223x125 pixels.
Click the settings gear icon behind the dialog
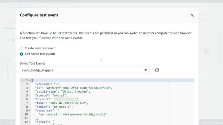click(207, 51)
